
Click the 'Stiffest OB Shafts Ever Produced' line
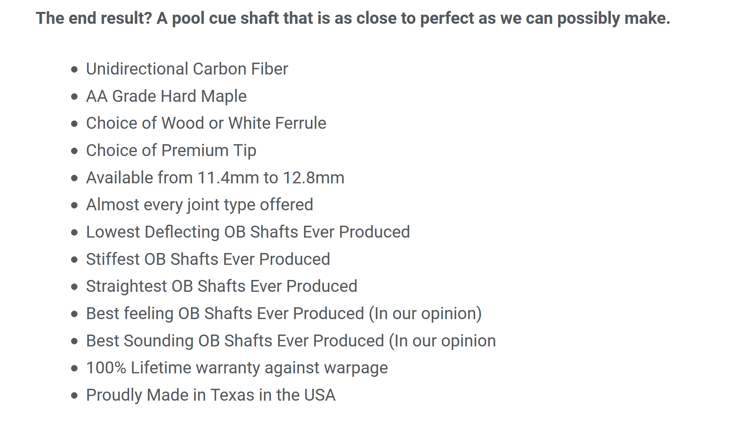click(x=208, y=259)
